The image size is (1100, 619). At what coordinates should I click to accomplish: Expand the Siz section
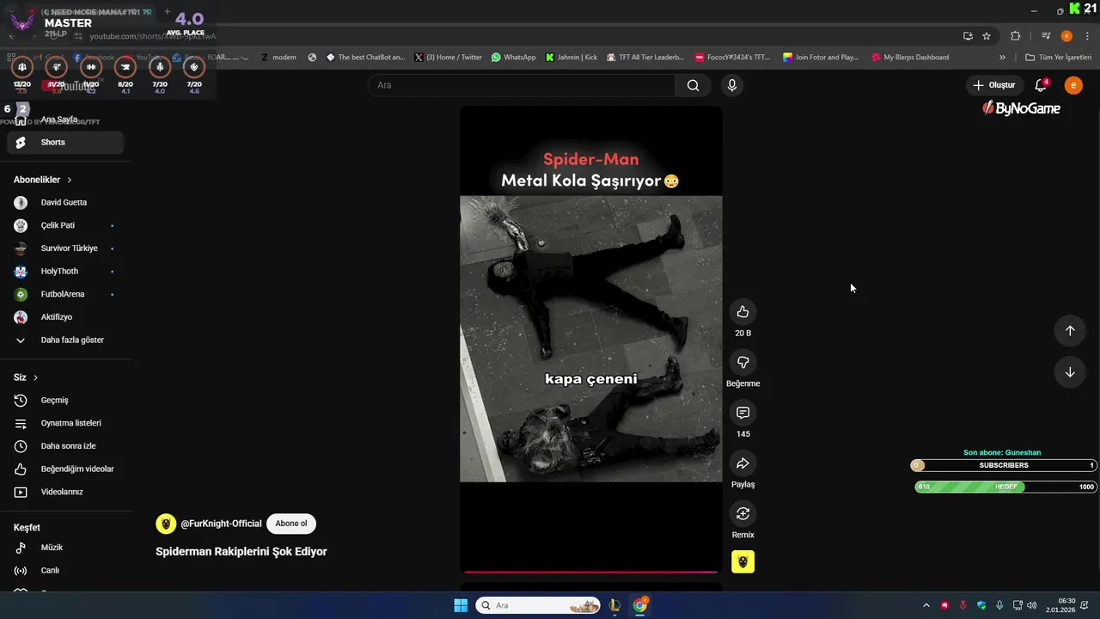tap(26, 377)
